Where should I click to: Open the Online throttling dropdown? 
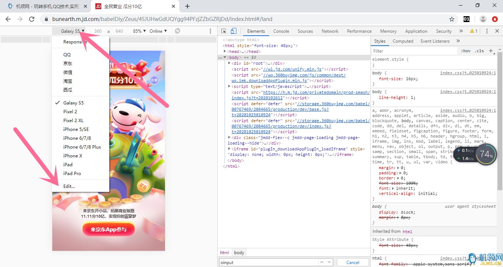coord(158,31)
